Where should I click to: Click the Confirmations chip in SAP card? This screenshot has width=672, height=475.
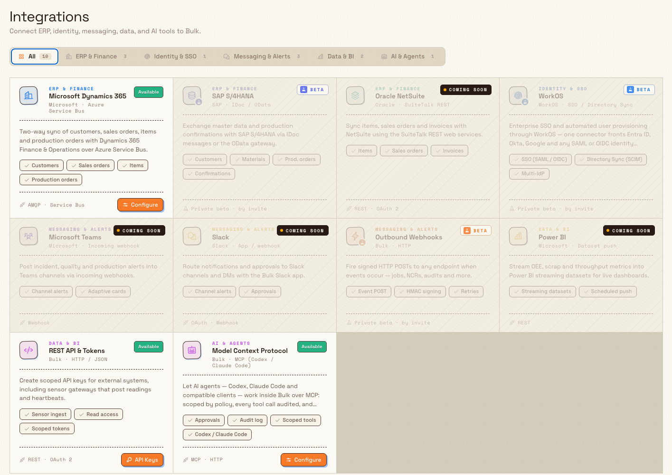[x=208, y=174]
